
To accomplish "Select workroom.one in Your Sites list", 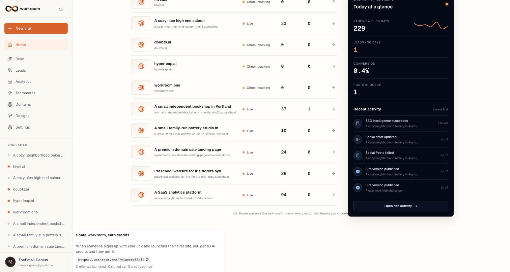I will pyautogui.click(x=36, y=212).
